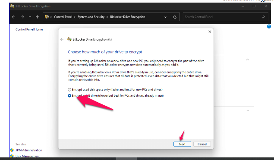The image size is (274, 160).
Task: Click BitLocker Drive Encryption breadcrumb
Action: [x=128, y=17]
